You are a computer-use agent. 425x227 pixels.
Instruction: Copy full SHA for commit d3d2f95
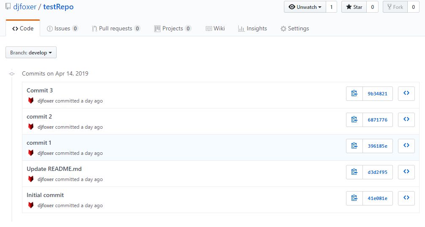(x=354, y=172)
